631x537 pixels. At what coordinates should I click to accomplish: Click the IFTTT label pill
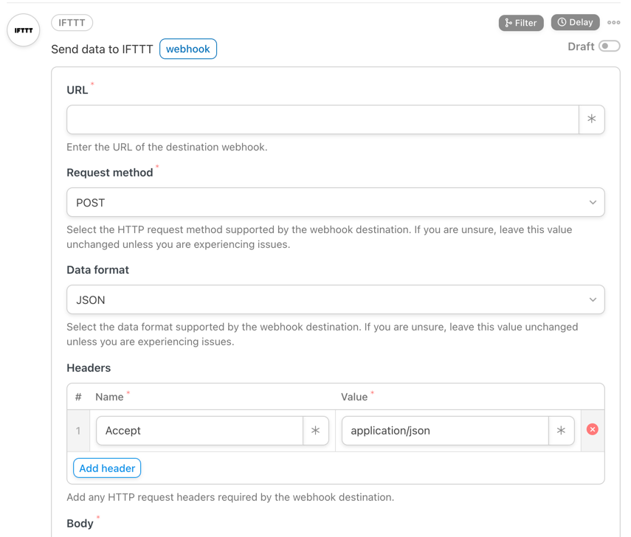tap(72, 23)
